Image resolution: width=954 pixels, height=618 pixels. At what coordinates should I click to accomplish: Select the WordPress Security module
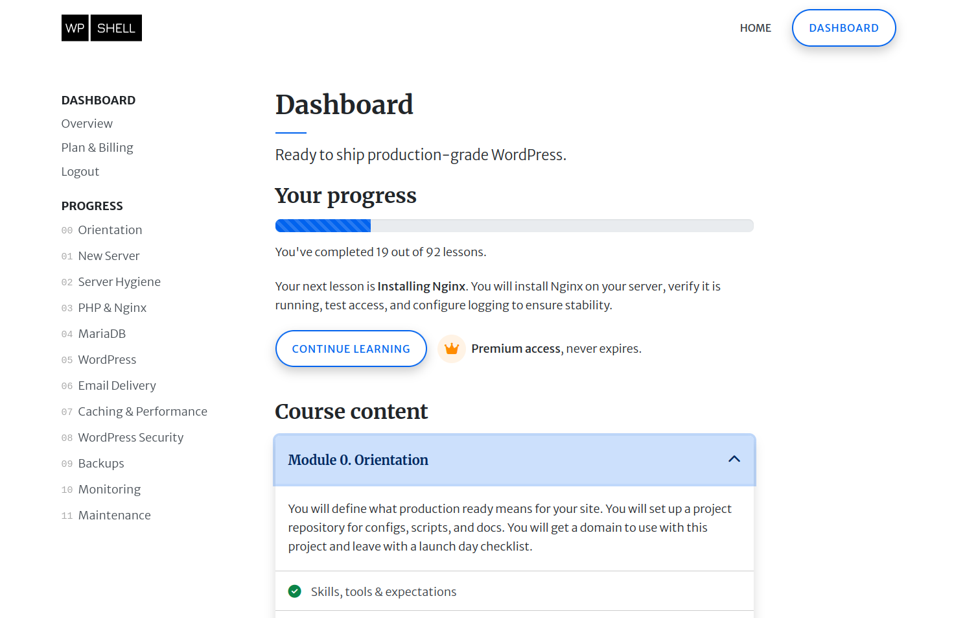130,437
